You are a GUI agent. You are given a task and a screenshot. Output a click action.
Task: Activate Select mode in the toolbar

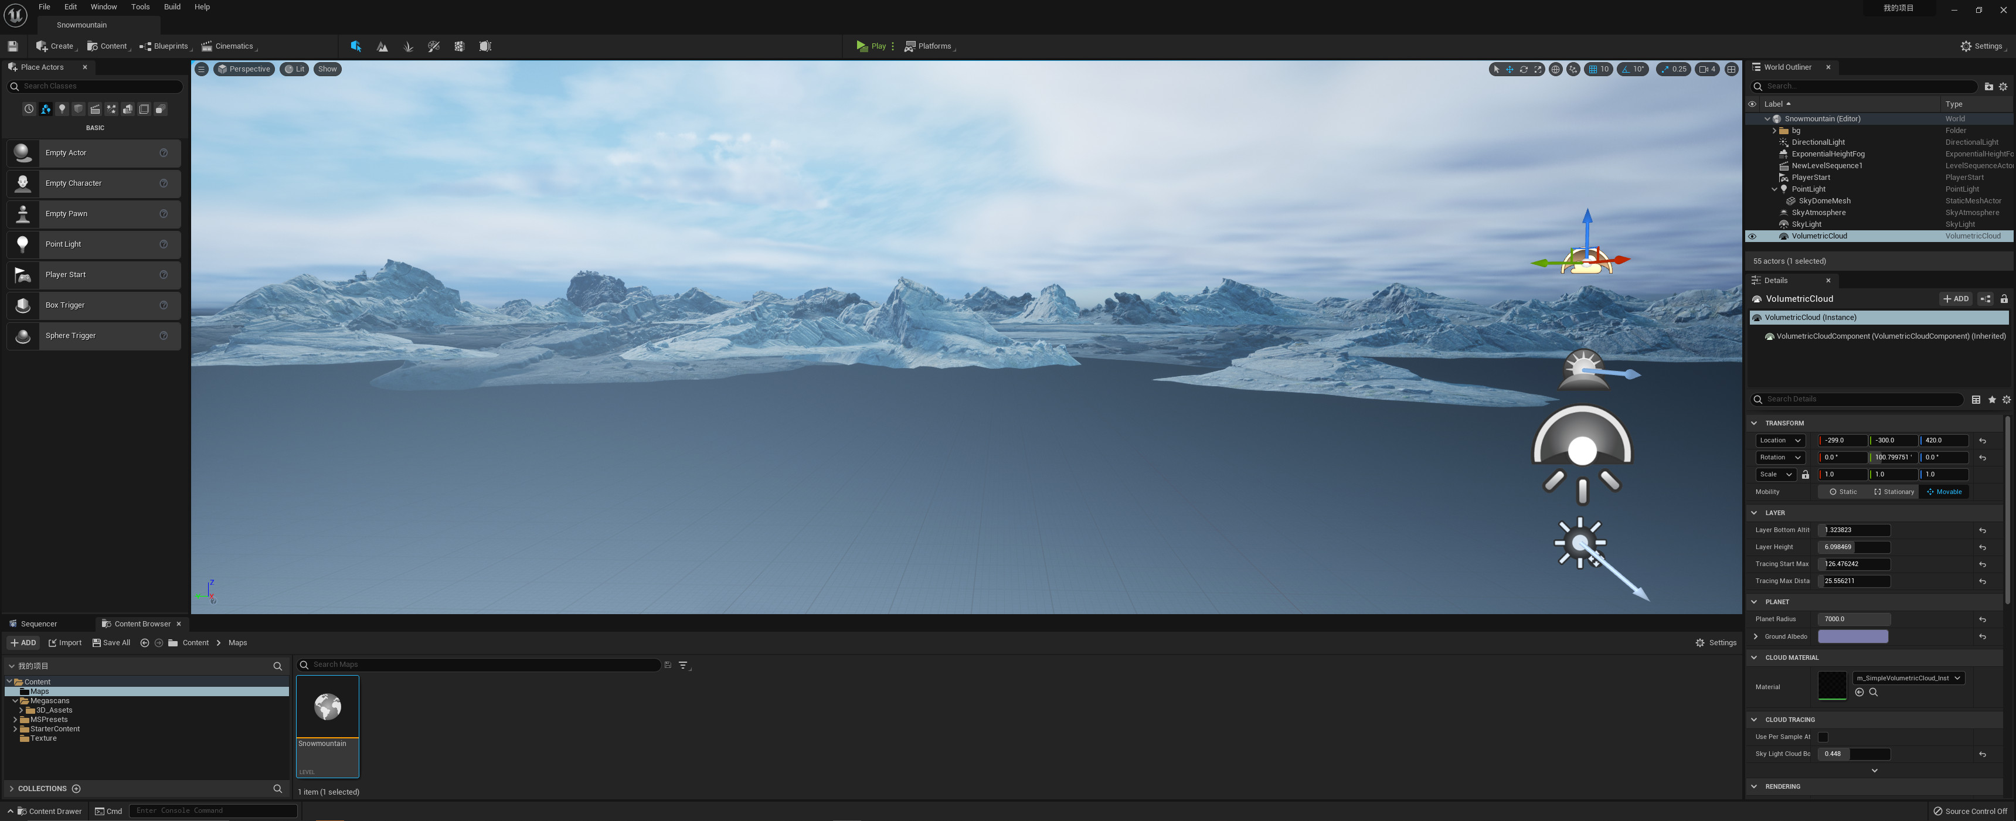(x=356, y=46)
